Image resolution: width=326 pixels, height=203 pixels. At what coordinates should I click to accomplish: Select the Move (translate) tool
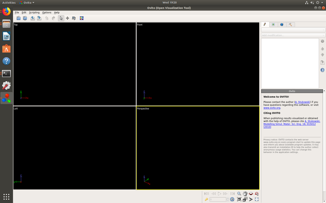(67, 18)
